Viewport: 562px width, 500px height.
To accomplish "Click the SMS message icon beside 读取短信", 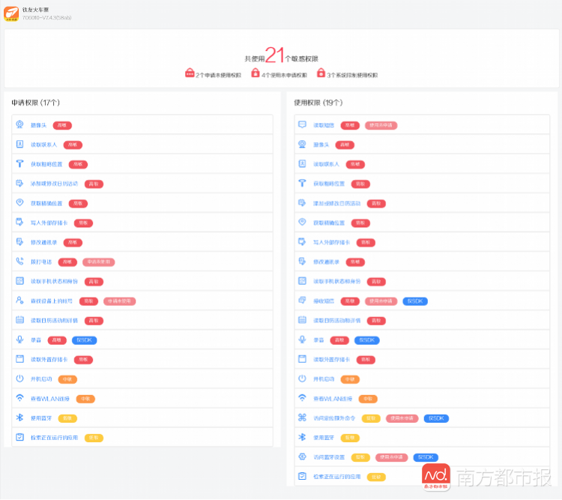I will (x=302, y=124).
